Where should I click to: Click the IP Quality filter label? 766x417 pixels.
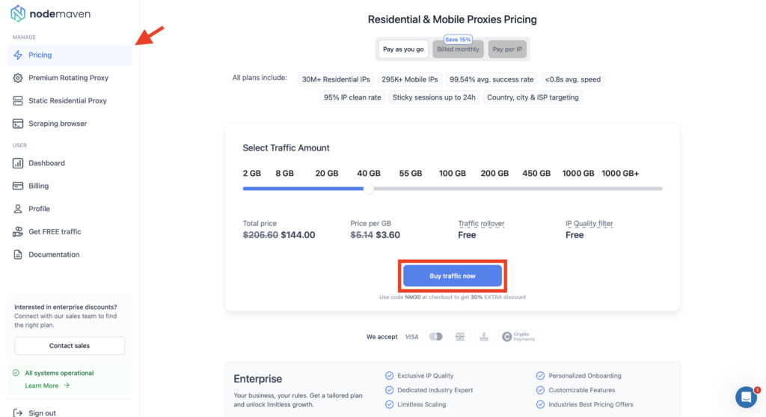(x=589, y=223)
